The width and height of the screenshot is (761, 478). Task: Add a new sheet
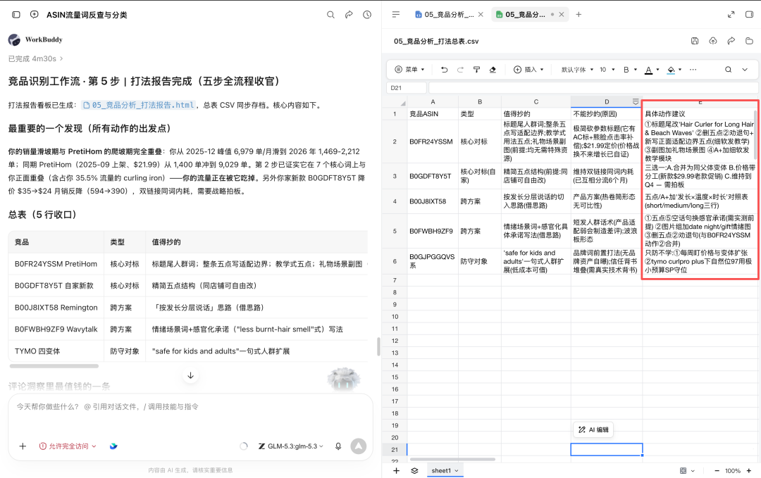click(396, 471)
